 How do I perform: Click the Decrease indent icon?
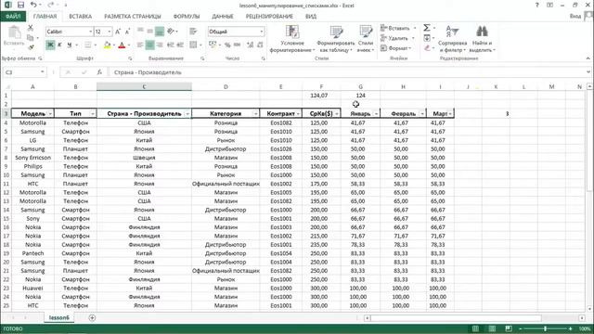(171, 45)
